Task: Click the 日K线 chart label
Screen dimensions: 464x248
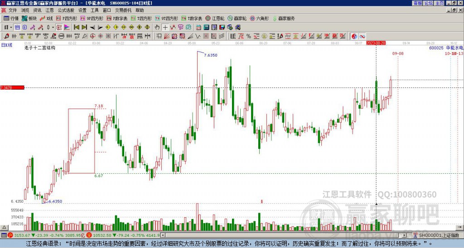Action: (7, 45)
